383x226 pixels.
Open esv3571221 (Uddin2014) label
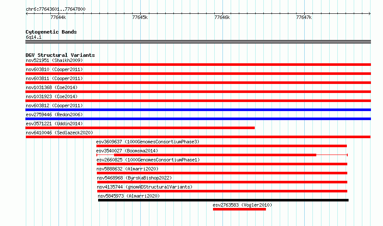pos(54,124)
